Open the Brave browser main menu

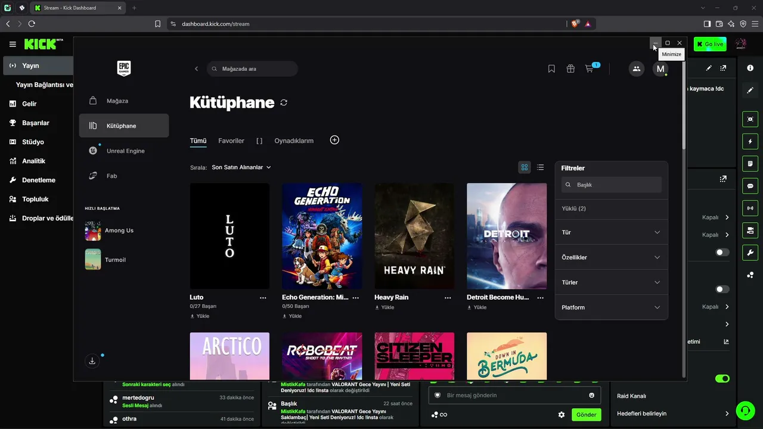755,24
